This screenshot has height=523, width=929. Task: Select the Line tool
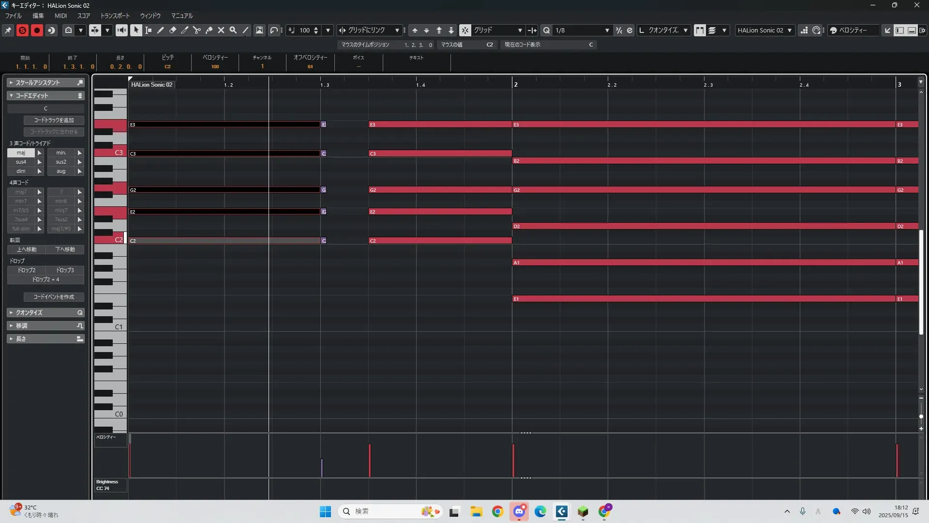(x=245, y=30)
